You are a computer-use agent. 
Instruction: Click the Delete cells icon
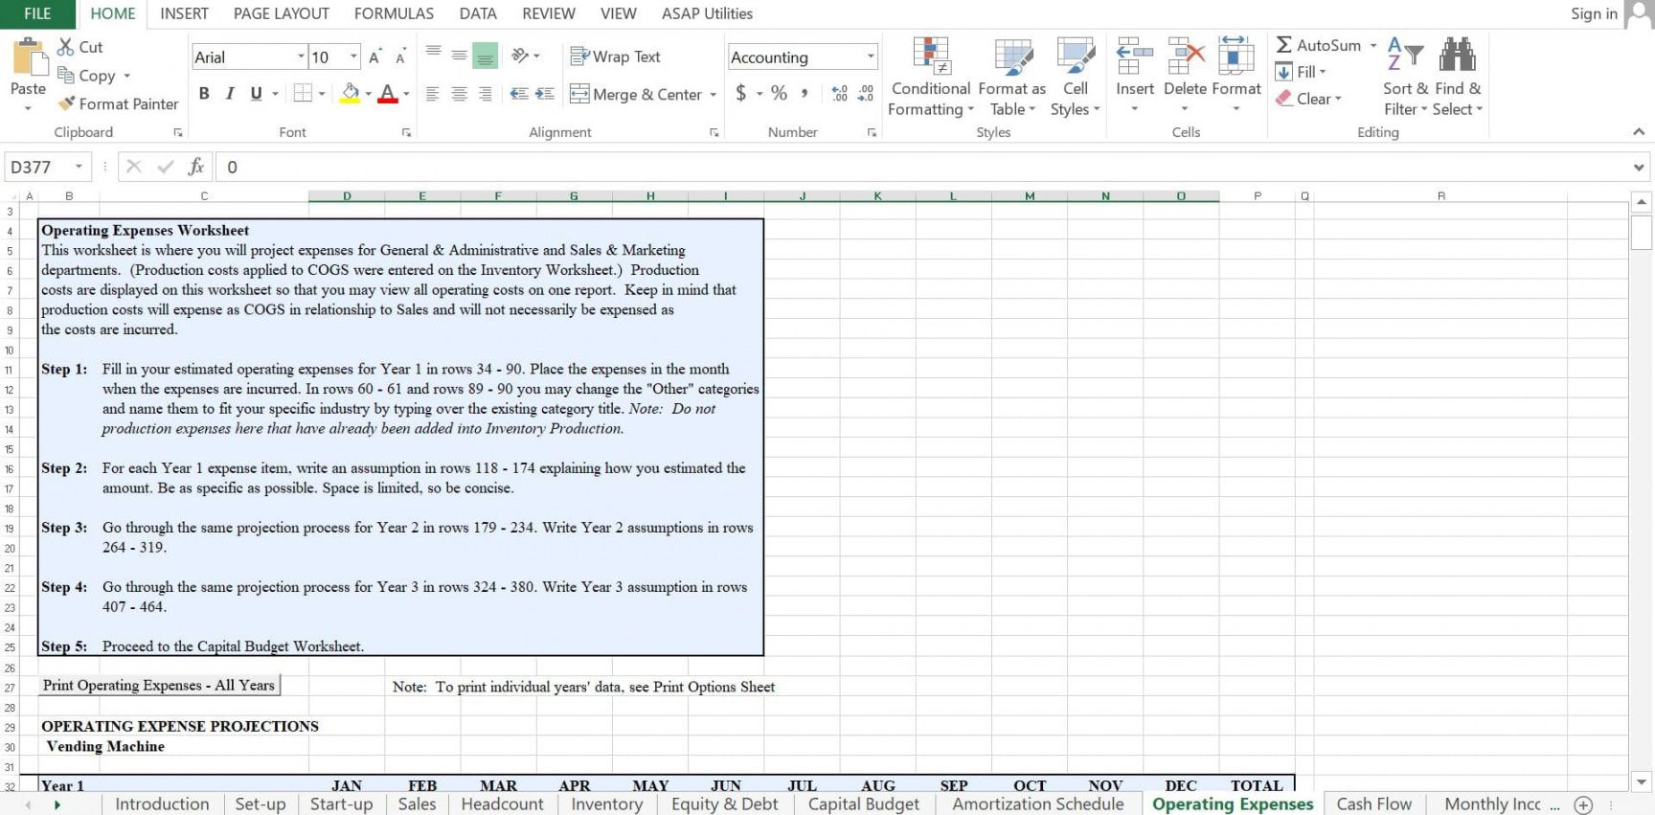pyautogui.click(x=1185, y=56)
